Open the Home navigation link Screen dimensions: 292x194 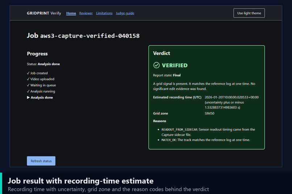71,13
